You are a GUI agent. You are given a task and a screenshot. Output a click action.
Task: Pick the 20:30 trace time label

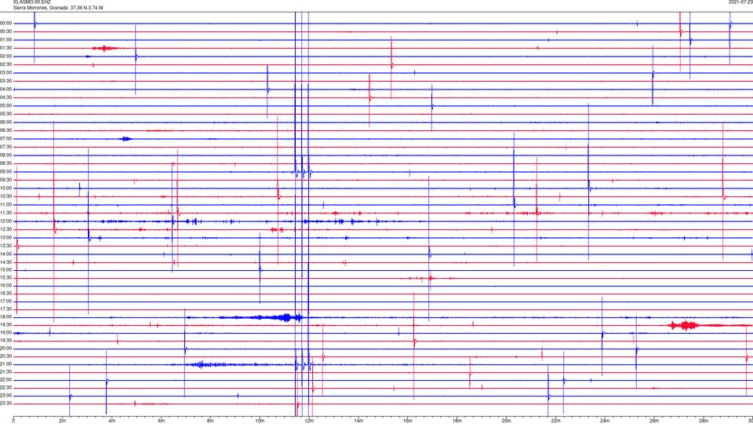point(6,356)
